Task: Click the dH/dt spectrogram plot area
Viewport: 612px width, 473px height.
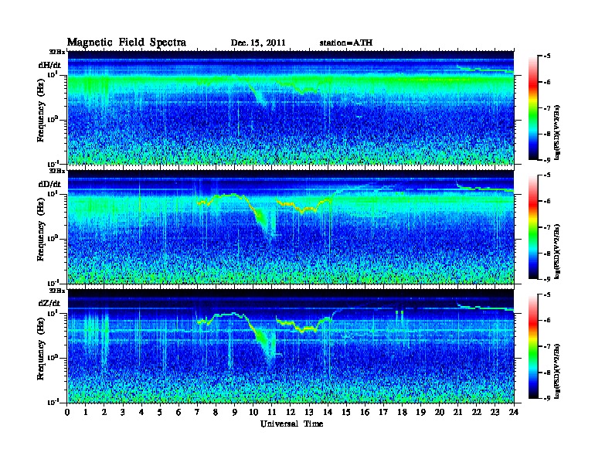Action: click(x=291, y=107)
